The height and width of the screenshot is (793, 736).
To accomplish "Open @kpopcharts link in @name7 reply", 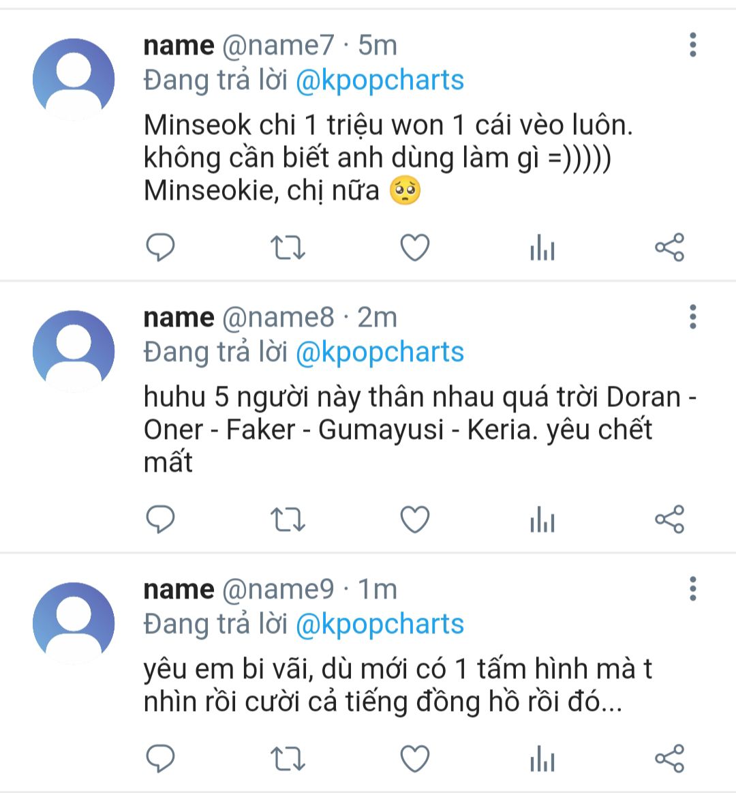I will (380, 81).
